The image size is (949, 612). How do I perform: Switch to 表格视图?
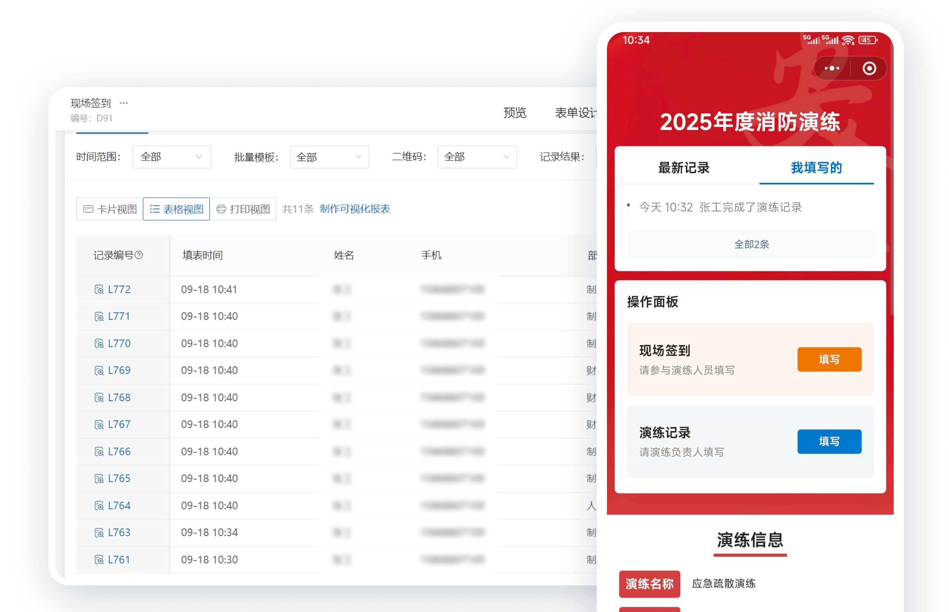pyautogui.click(x=176, y=209)
